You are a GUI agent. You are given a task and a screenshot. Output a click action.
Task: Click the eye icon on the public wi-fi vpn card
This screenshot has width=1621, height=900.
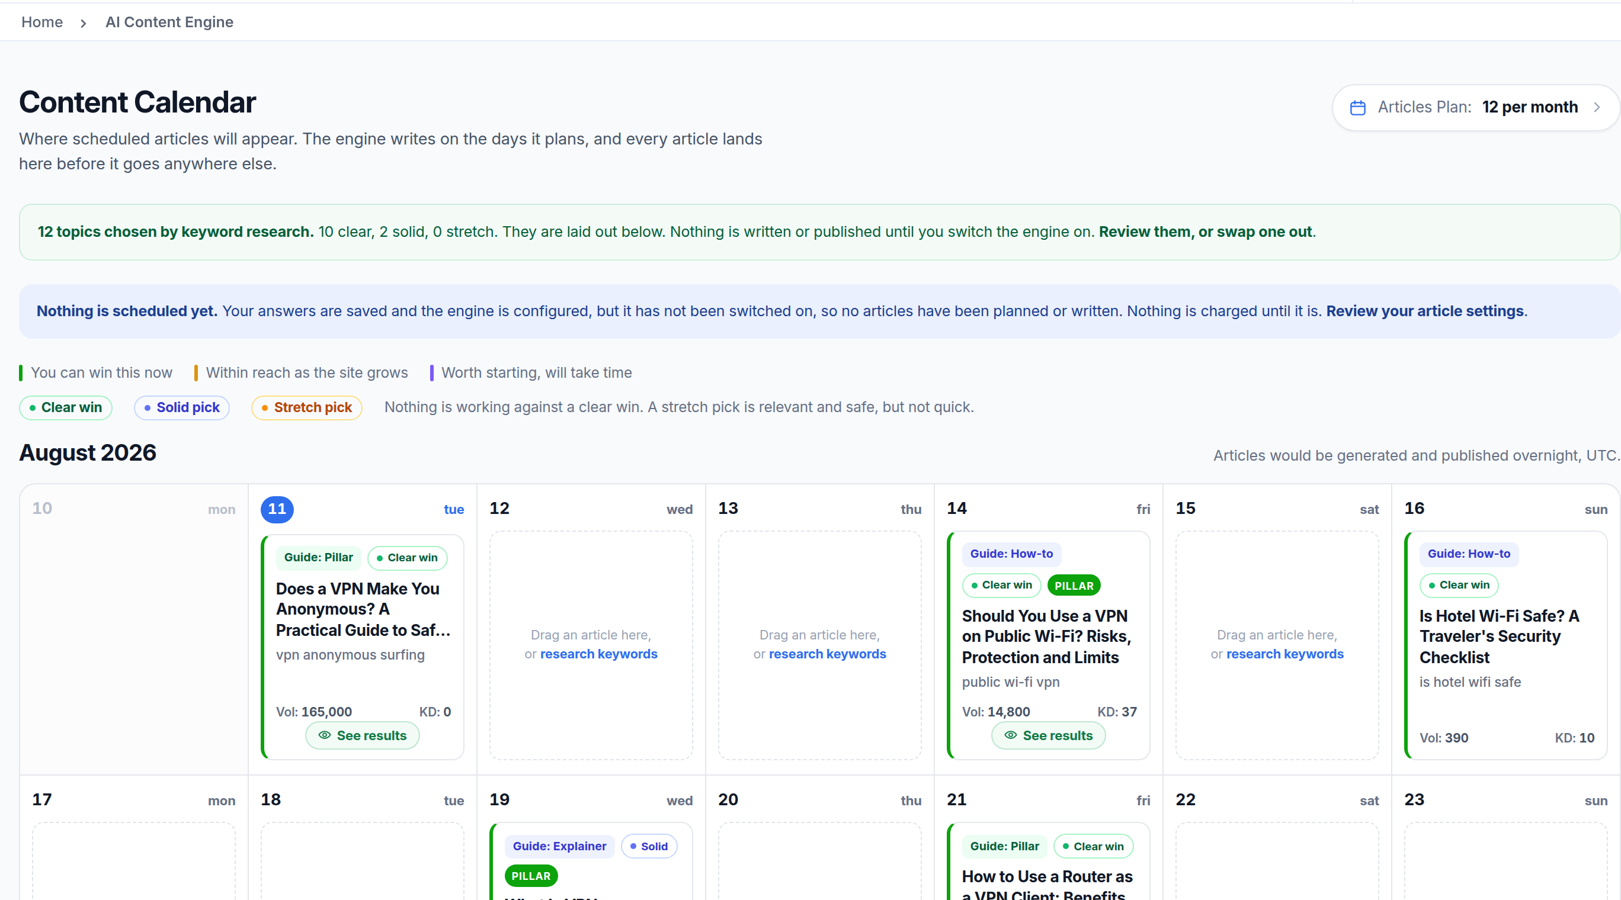pos(1011,735)
